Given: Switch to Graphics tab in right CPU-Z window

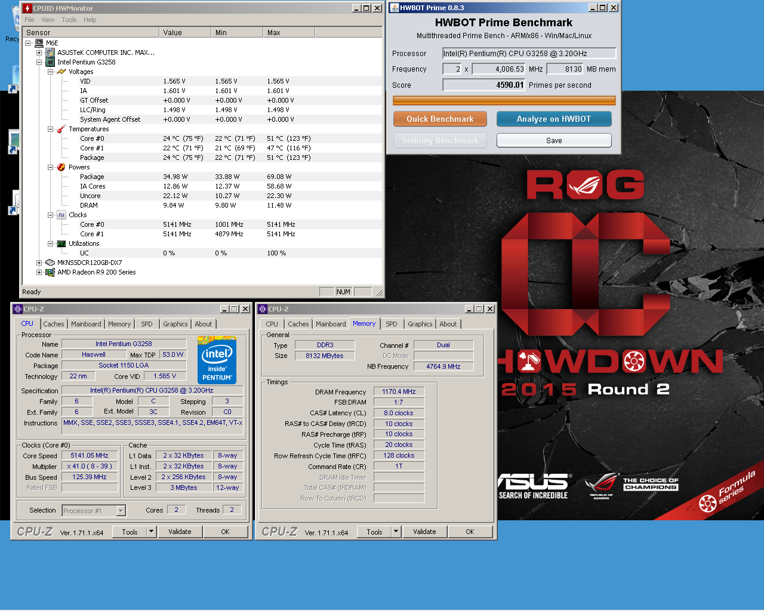Looking at the screenshot, I should coord(420,324).
